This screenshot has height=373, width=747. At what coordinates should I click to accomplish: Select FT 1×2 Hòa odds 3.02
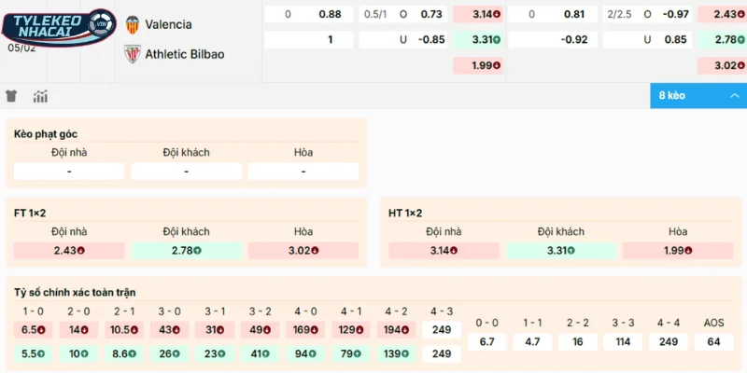303,251
